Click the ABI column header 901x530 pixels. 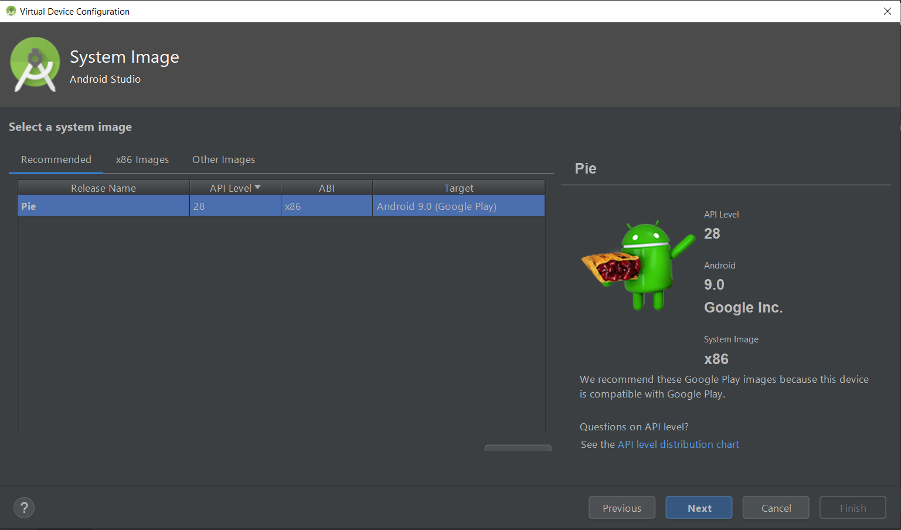click(x=327, y=188)
